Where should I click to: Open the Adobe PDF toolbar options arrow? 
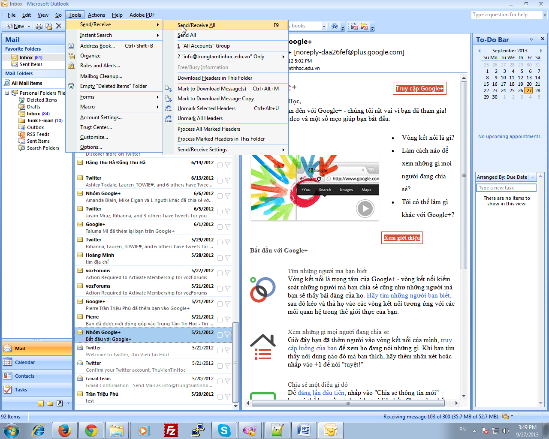point(372,27)
